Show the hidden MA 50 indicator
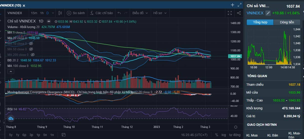The image size is (304, 139). point(31,49)
